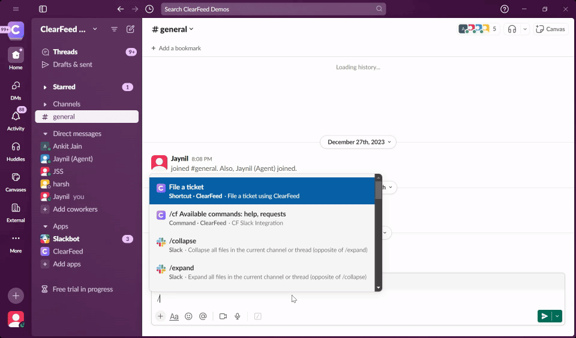Viewport: 576px width, 338px height.
Task: Click the emoji picker icon
Action: (x=188, y=316)
